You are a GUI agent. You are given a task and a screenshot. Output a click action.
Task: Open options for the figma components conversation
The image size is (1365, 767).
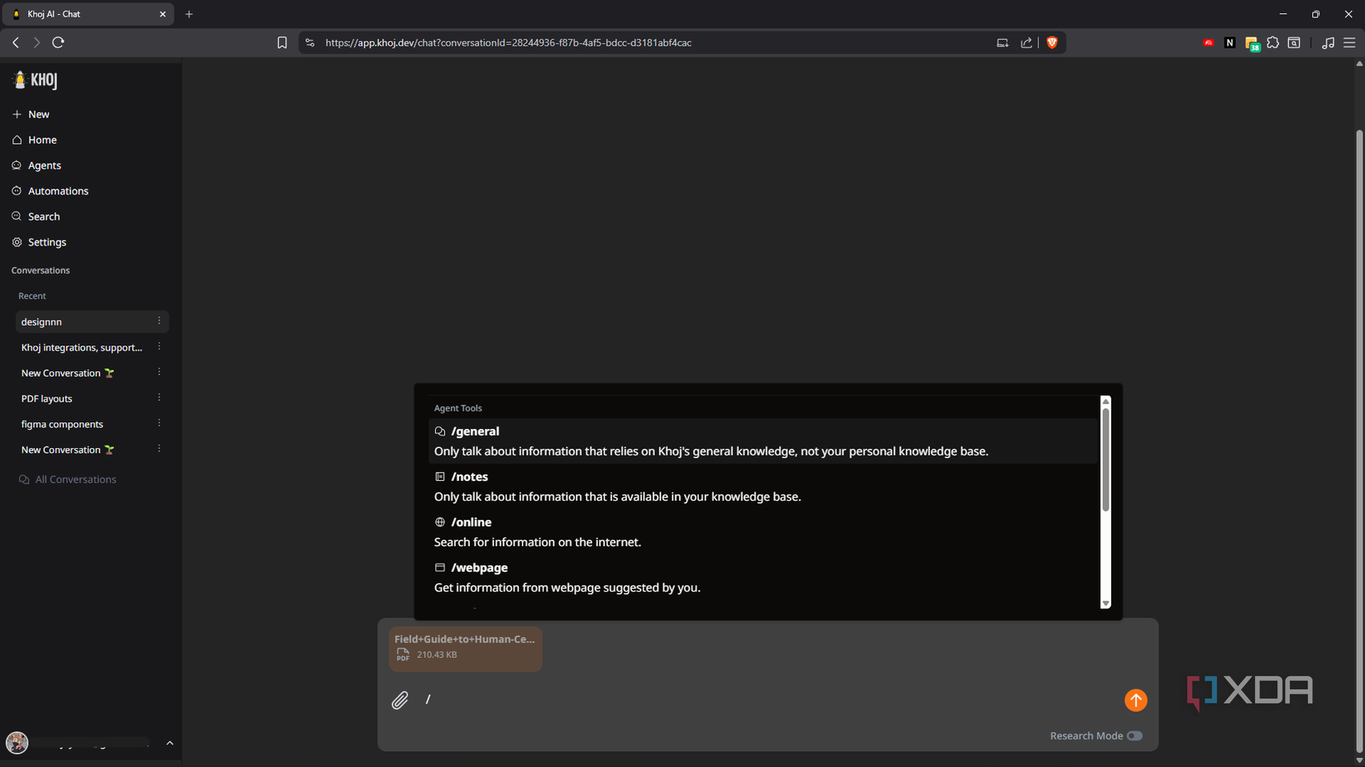click(x=159, y=423)
